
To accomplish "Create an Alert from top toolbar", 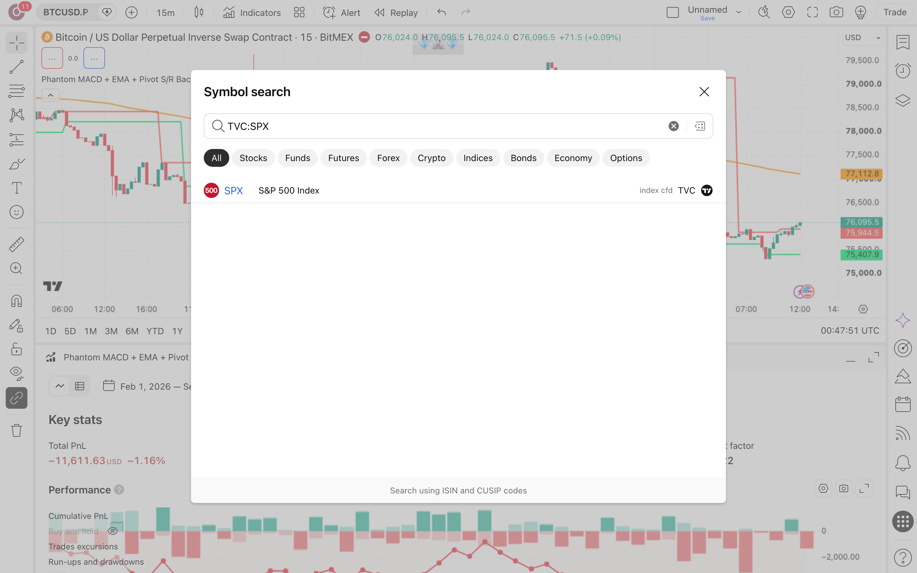I will click(341, 12).
